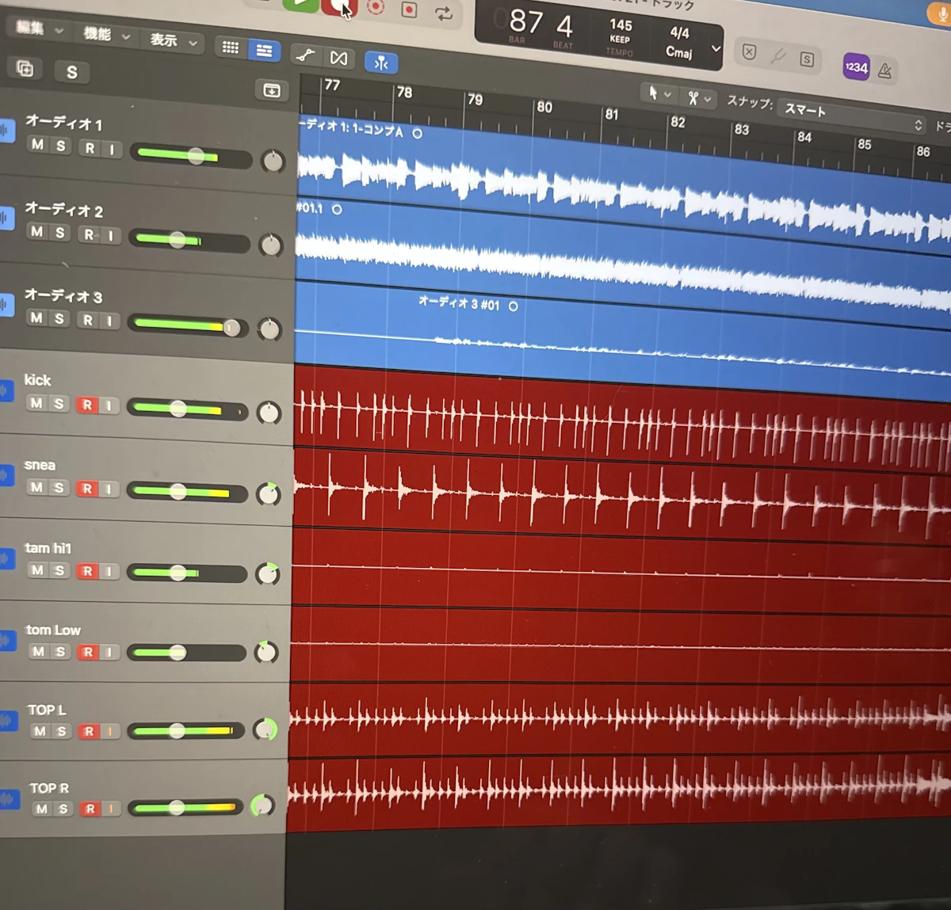Disable record on the kick track
This screenshot has width=951, height=910.
pos(87,405)
